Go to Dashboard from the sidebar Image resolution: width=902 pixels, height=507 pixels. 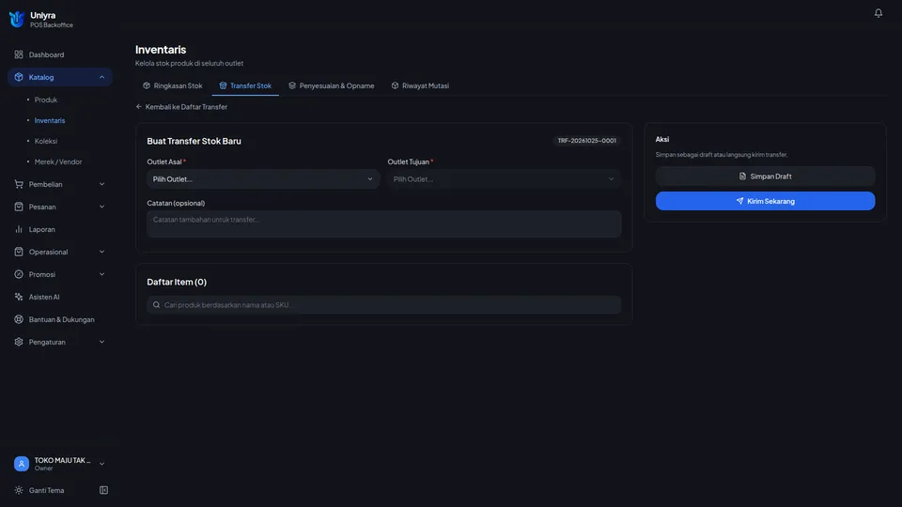60,54
